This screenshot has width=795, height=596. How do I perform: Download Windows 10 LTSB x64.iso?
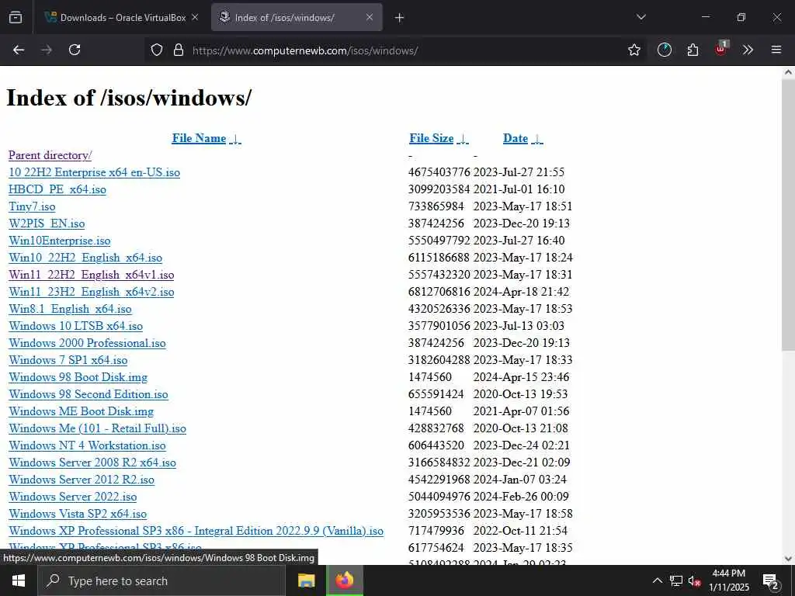[x=75, y=326]
